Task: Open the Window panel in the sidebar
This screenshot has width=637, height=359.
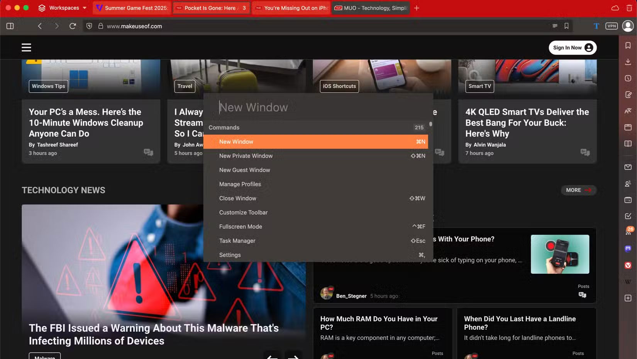Action: [x=628, y=127]
